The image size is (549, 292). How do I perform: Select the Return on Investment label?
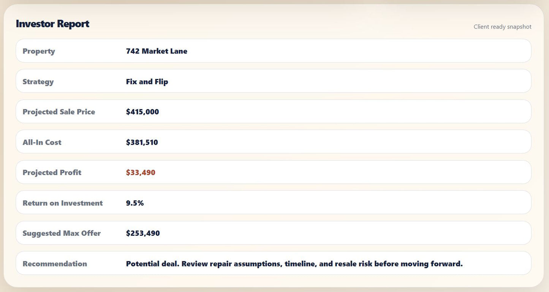point(63,203)
